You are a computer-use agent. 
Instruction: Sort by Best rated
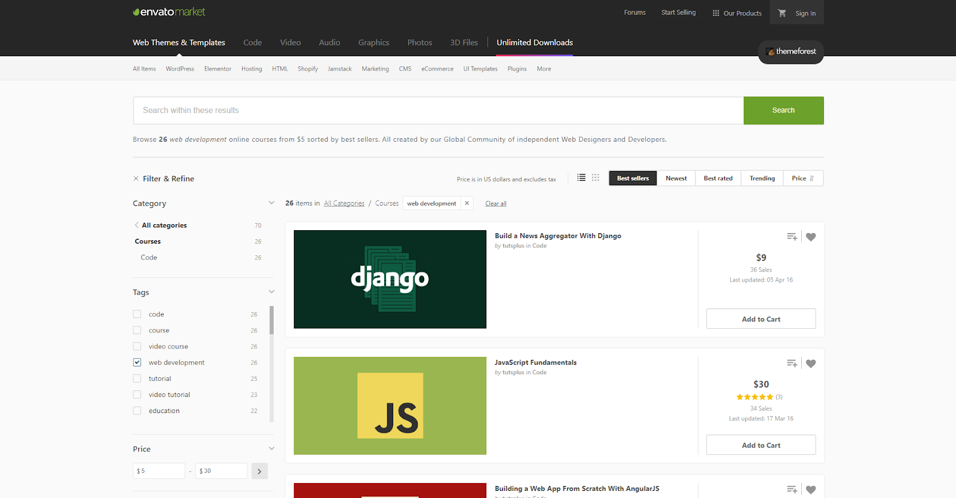[x=718, y=178]
